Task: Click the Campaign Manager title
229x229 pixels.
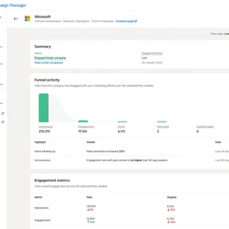Action: [x=13, y=5]
